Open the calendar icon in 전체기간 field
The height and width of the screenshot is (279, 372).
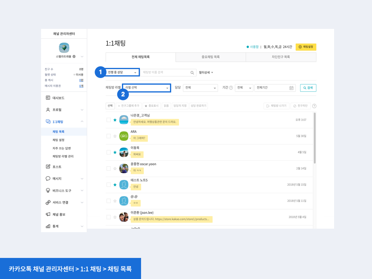[x=292, y=88]
